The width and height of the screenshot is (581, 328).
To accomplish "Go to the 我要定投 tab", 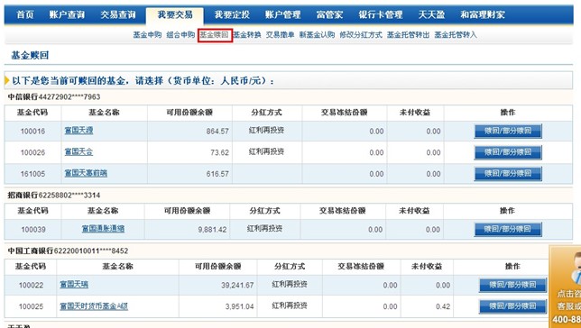I will pos(232,14).
